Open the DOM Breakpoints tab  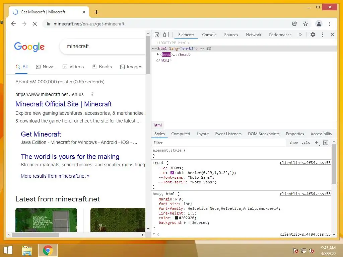(x=264, y=134)
